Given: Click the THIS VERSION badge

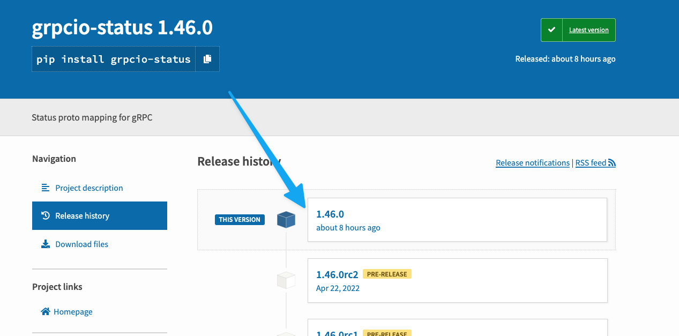Looking at the screenshot, I should (x=240, y=220).
